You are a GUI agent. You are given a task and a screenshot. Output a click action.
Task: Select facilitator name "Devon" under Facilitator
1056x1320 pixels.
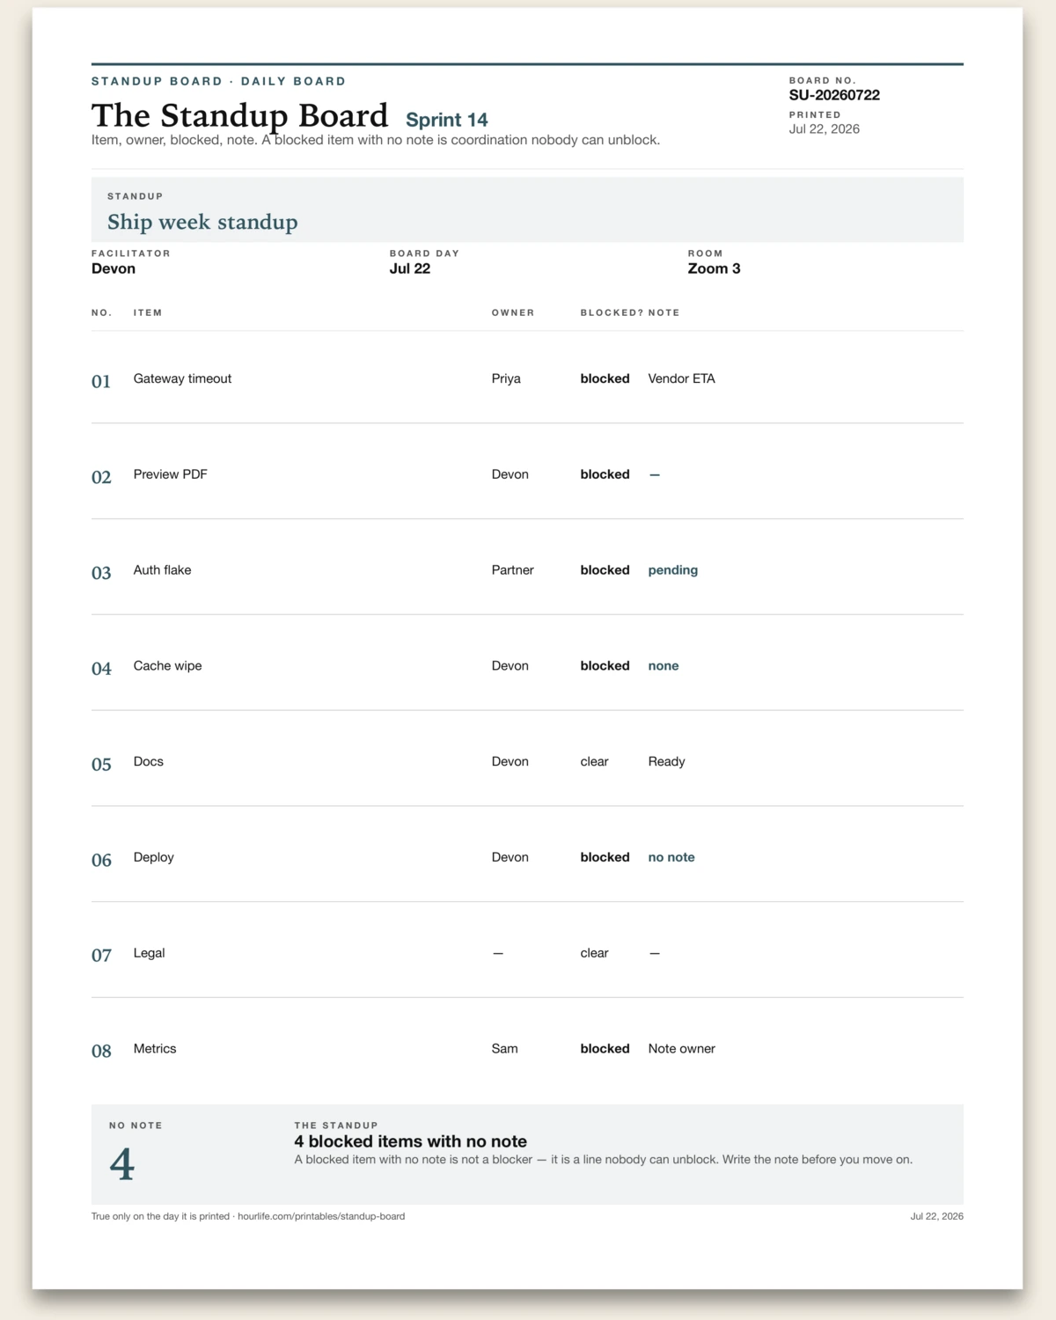tap(114, 268)
